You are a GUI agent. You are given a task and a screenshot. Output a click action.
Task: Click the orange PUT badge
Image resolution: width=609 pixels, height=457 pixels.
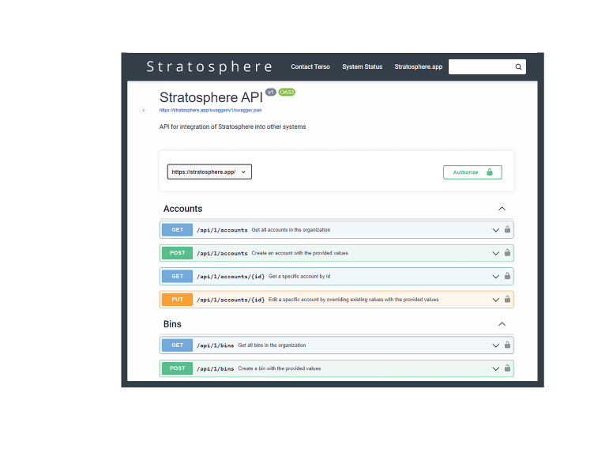pyautogui.click(x=177, y=300)
